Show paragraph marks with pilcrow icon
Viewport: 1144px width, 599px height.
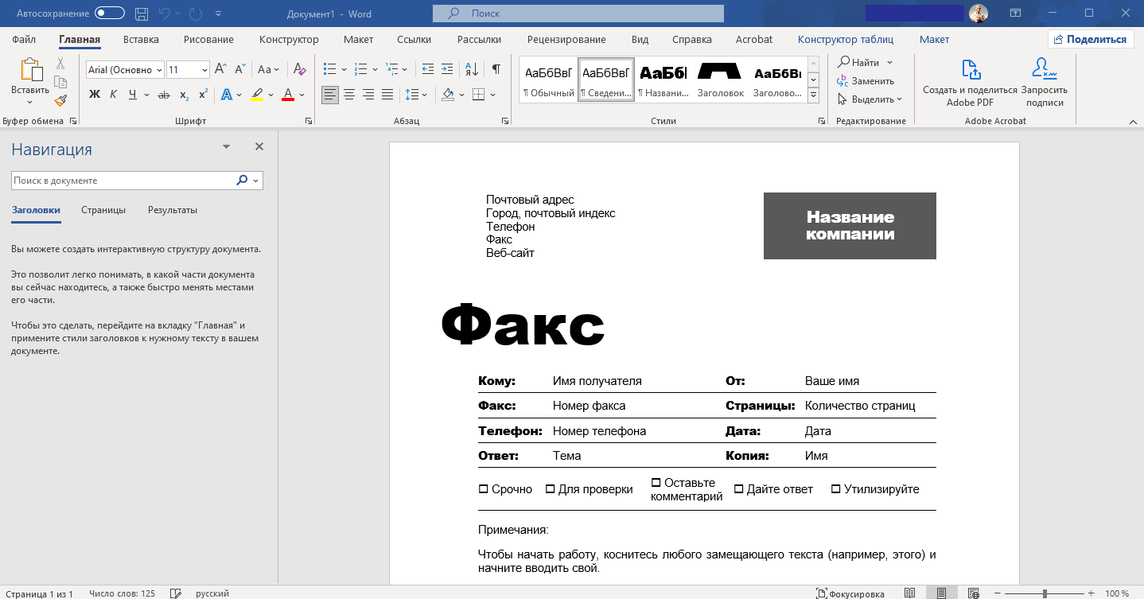[x=496, y=70]
